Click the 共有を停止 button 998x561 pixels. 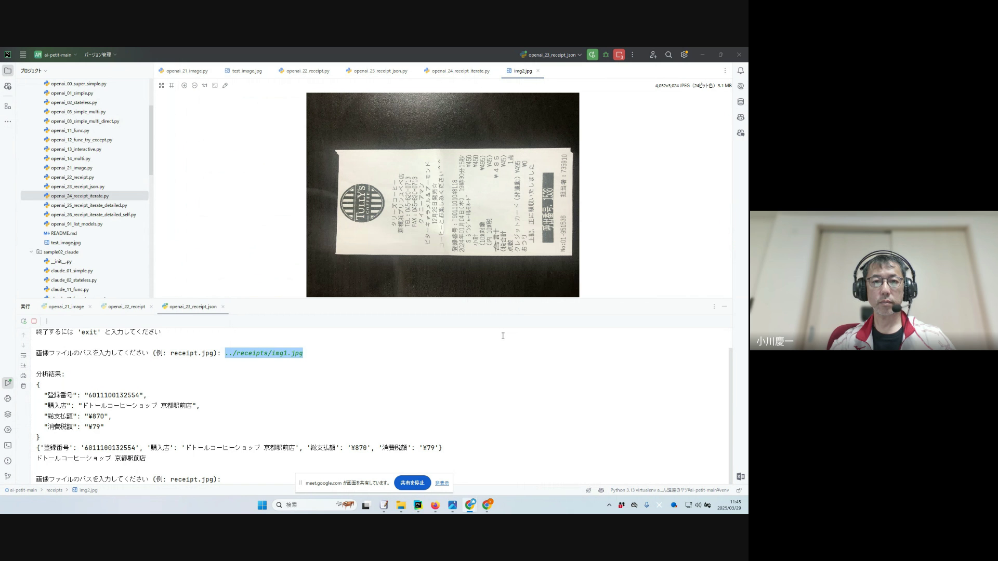pos(412,483)
